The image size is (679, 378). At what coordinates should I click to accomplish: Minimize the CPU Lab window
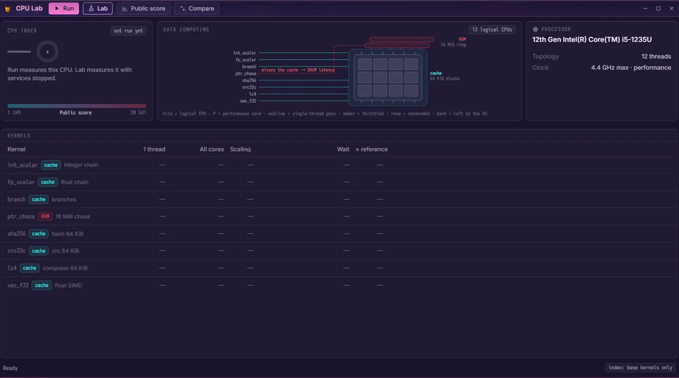[x=645, y=9]
